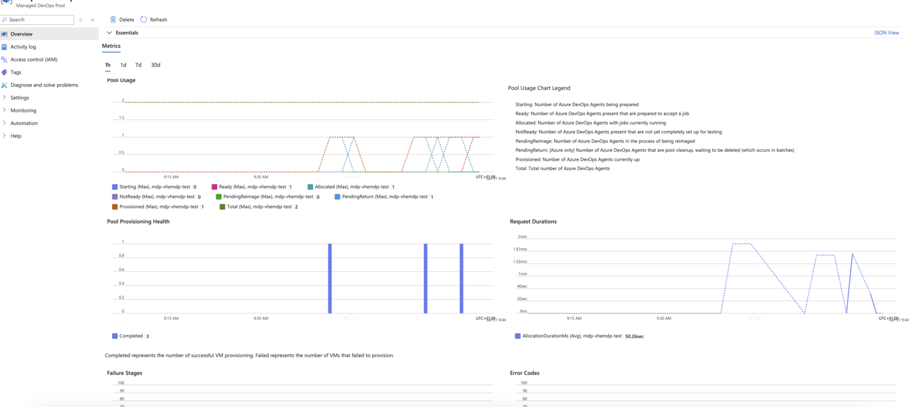The width and height of the screenshot is (911, 407).
Task: Select the Metrics tab
Action: pos(111,46)
